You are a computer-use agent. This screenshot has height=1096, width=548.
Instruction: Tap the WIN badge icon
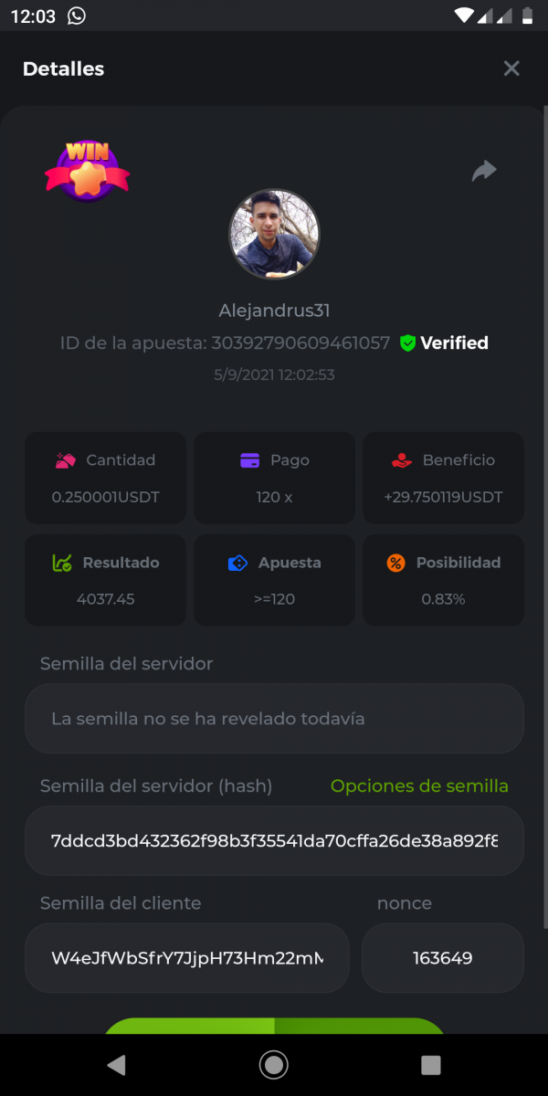87,170
